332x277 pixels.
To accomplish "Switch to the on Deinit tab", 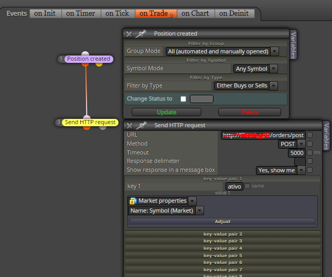I will coord(234,14).
